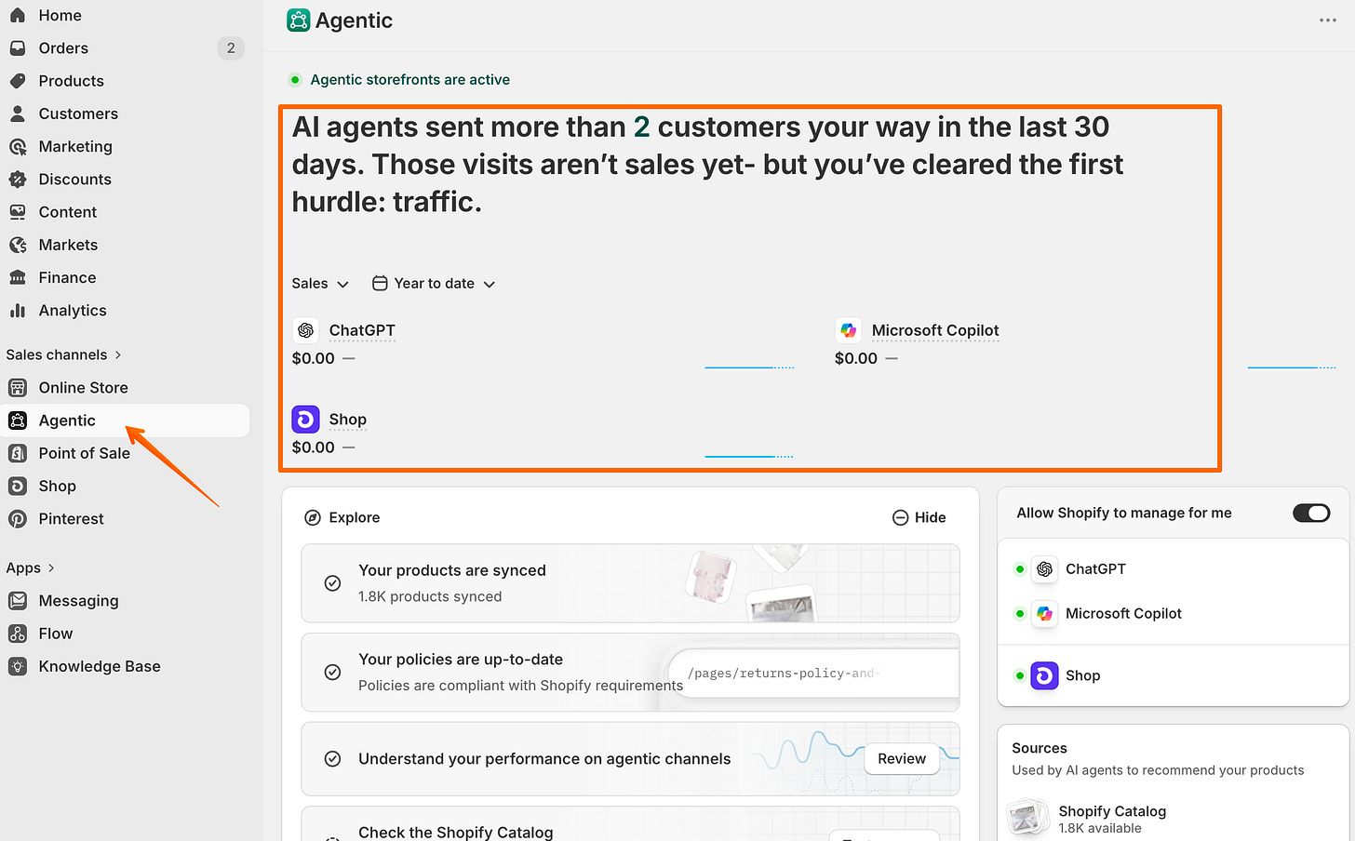Screen dimensions: 1355x841
Task: Click the Online Store icon
Action: [x=18, y=388]
